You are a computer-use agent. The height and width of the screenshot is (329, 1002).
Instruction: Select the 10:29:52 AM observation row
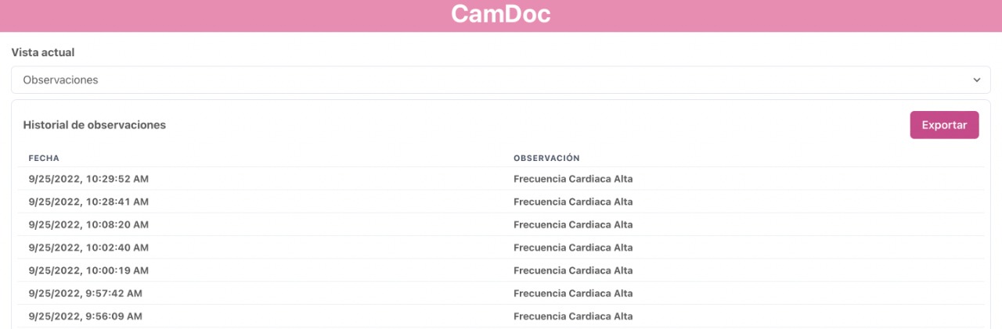tap(501, 179)
